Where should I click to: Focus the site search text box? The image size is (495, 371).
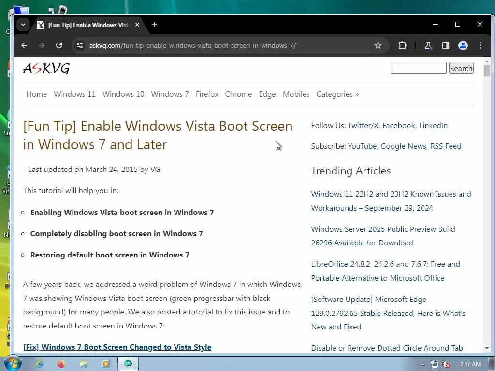[418, 68]
